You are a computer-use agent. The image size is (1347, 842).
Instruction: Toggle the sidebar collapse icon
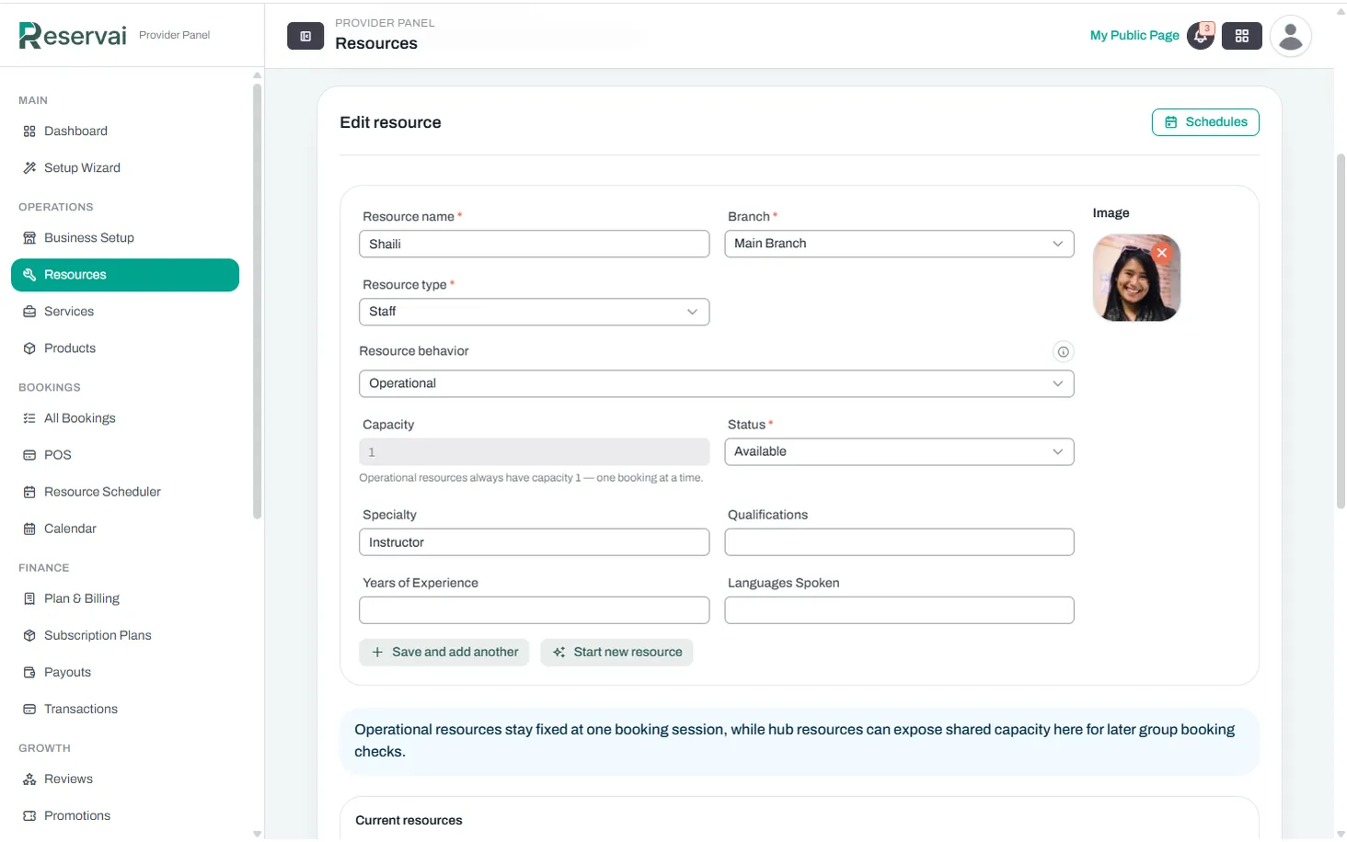(305, 36)
